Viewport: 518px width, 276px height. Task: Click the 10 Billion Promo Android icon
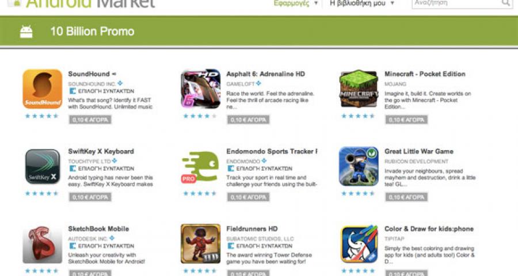click(x=26, y=32)
